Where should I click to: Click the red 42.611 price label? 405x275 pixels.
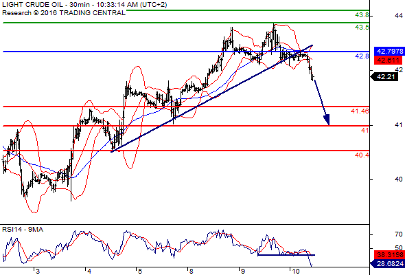click(x=389, y=60)
